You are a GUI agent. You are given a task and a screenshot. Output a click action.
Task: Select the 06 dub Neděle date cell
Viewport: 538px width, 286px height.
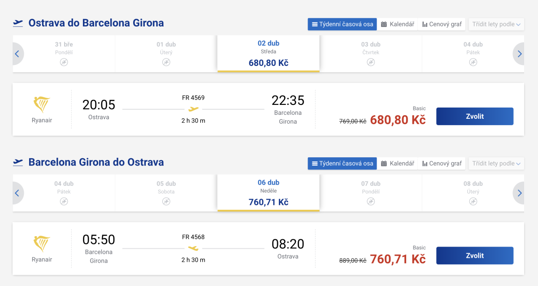[268, 193]
